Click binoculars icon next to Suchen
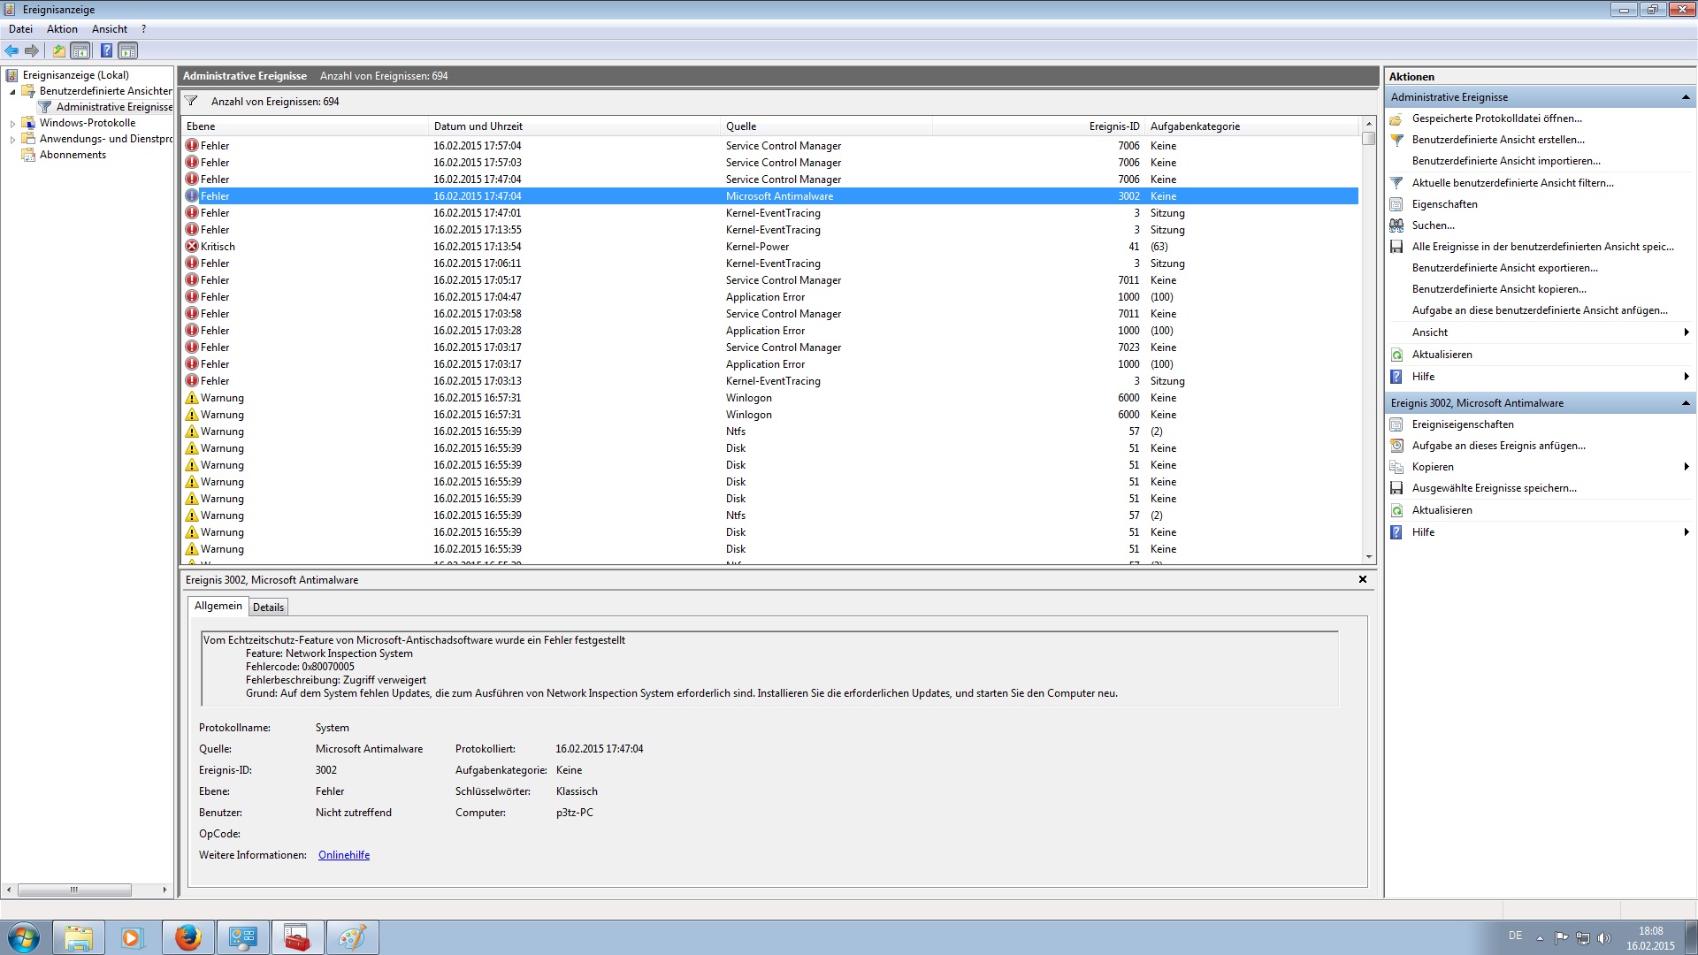Image resolution: width=1698 pixels, height=955 pixels. point(1396,225)
